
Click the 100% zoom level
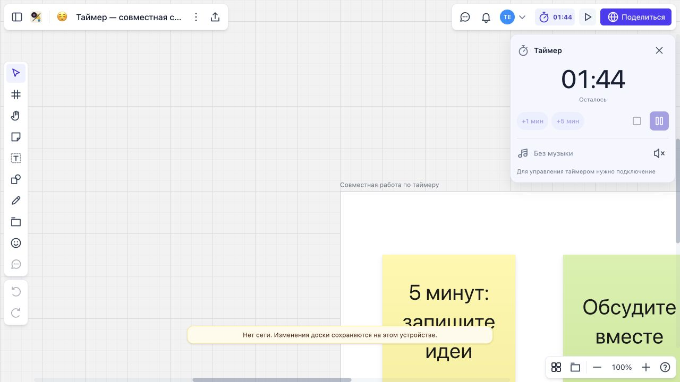tap(622, 367)
